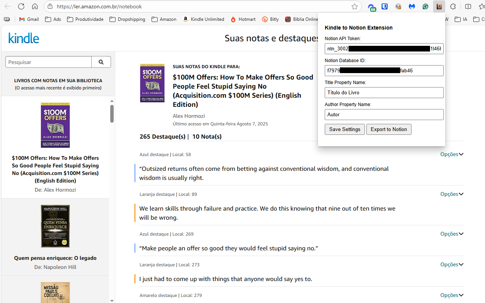
Task: Click the back navigation arrow
Action: (x=8, y=6)
